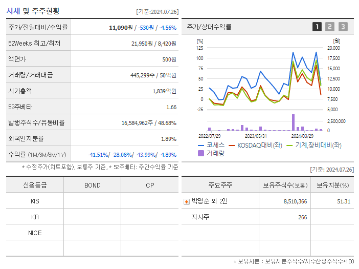The height and width of the screenshot is (269, 359).
Task: Click the 기계,장비대비(좌) green legend line
Action: coord(289,146)
